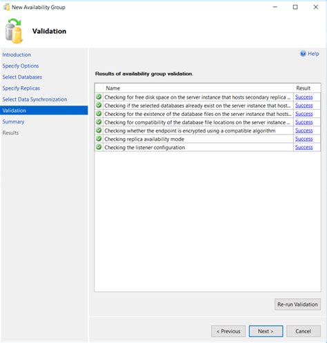Screen dimensions: 327x343
Task: Click green check icon for selected databases exist row
Action: click(99, 106)
